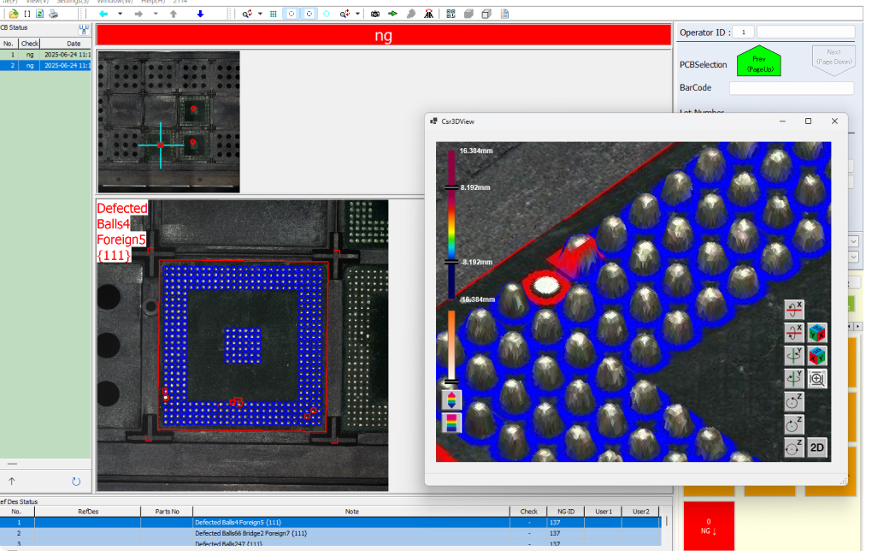The height and width of the screenshot is (551, 872).
Task: Click the printer icon in the toolbar
Action: (53, 15)
